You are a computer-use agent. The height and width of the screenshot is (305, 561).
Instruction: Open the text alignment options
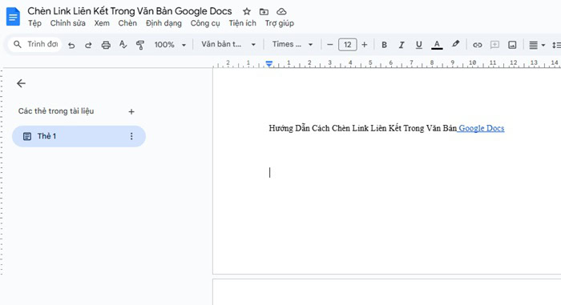click(x=537, y=45)
